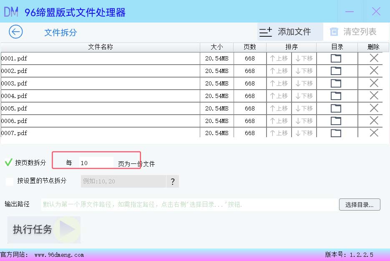
Task: Remove 0005.pdf using the X icon
Action: pos(374,108)
